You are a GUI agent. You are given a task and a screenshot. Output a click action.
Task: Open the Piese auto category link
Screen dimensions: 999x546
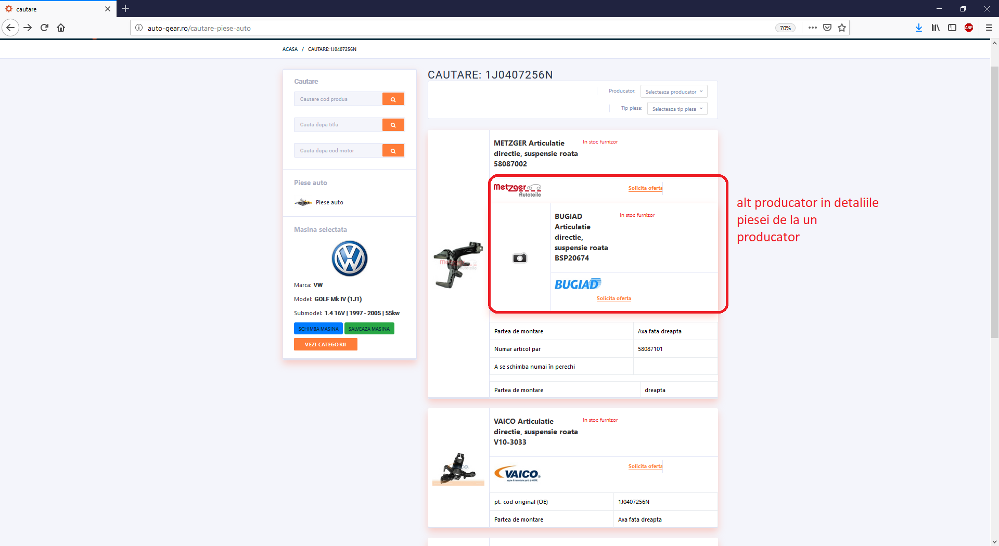329,202
